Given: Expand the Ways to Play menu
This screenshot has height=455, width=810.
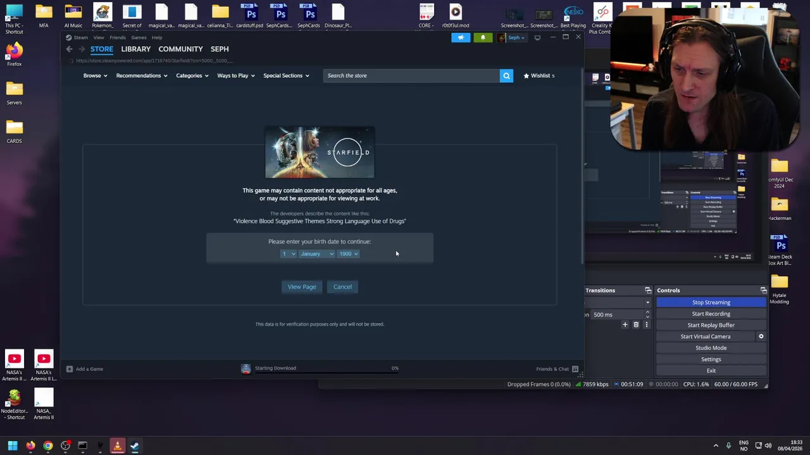Looking at the screenshot, I should pyautogui.click(x=236, y=76).
